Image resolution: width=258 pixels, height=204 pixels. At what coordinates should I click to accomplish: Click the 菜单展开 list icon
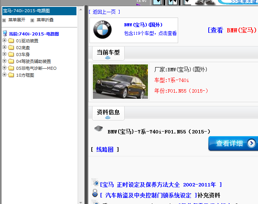(4, 20)
